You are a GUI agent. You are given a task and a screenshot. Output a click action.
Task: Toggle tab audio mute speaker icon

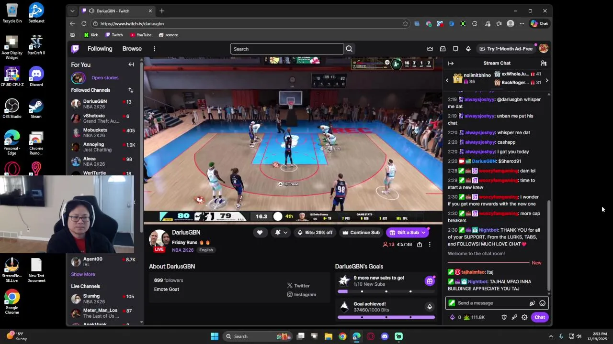91,11
